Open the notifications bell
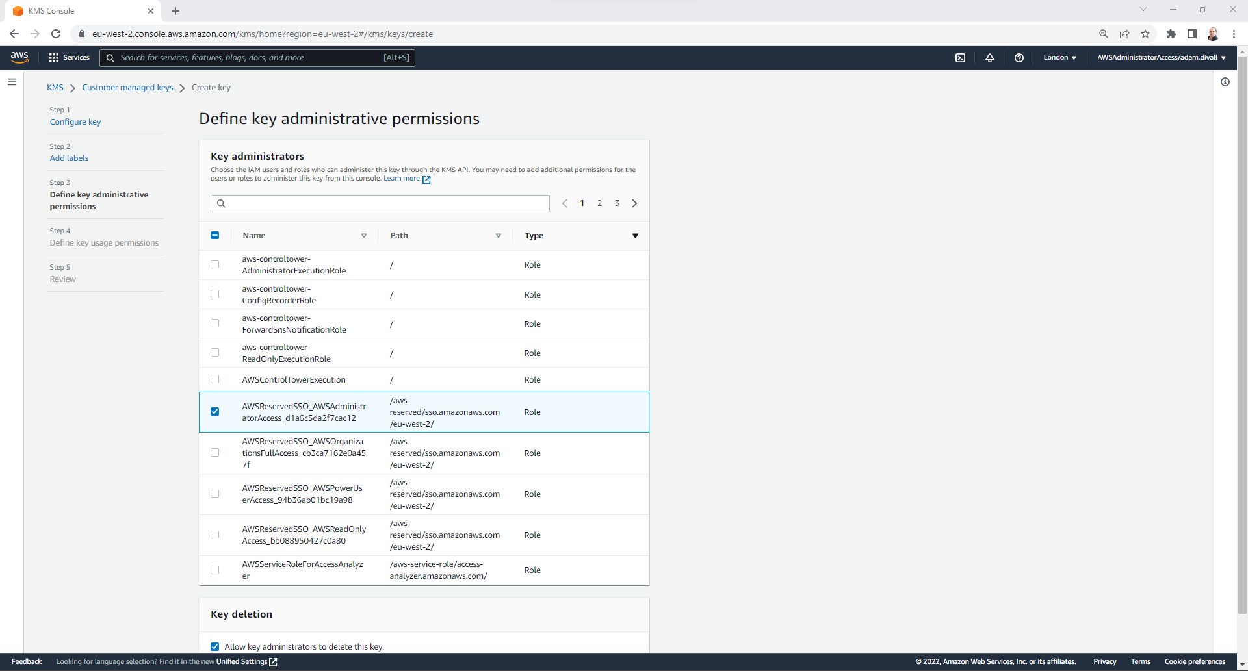This screenshot has width=1248, height=671. (989, 58)
